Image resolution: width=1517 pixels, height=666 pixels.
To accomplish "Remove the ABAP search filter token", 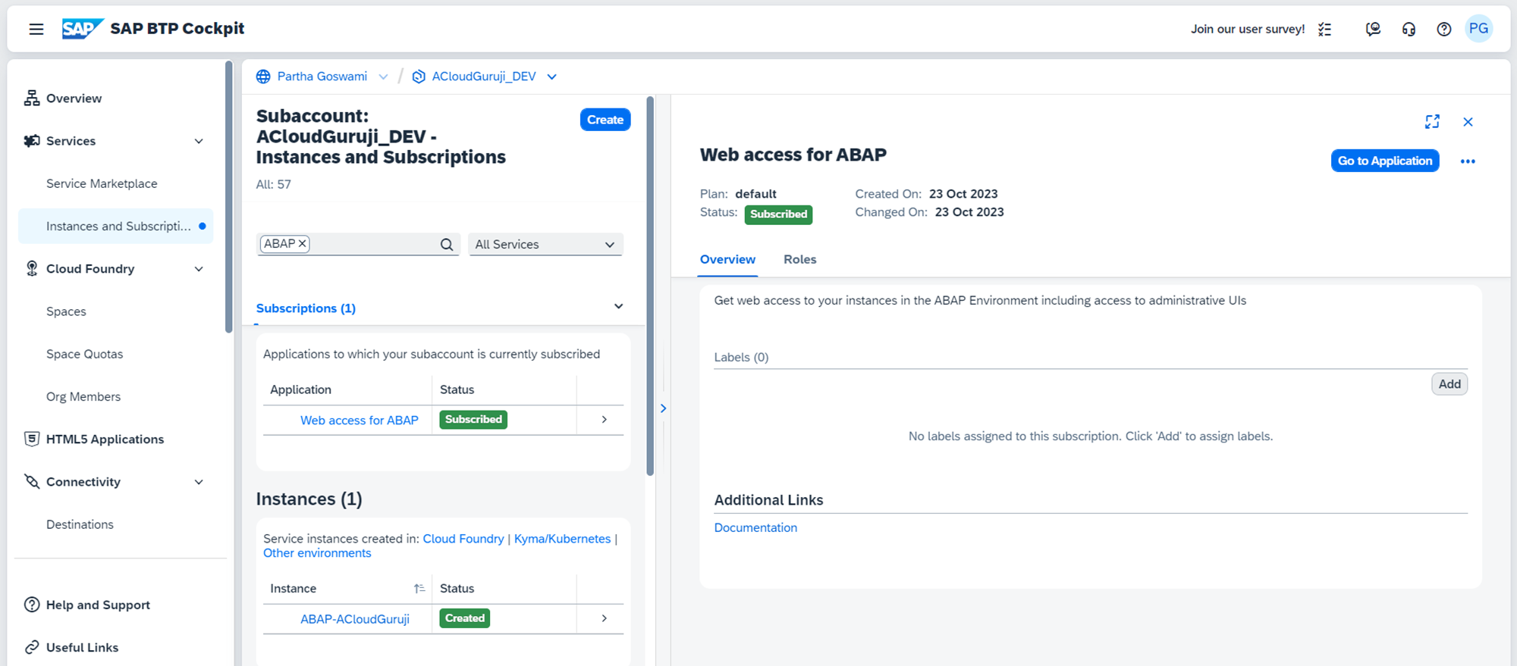I will pos(302,243).
